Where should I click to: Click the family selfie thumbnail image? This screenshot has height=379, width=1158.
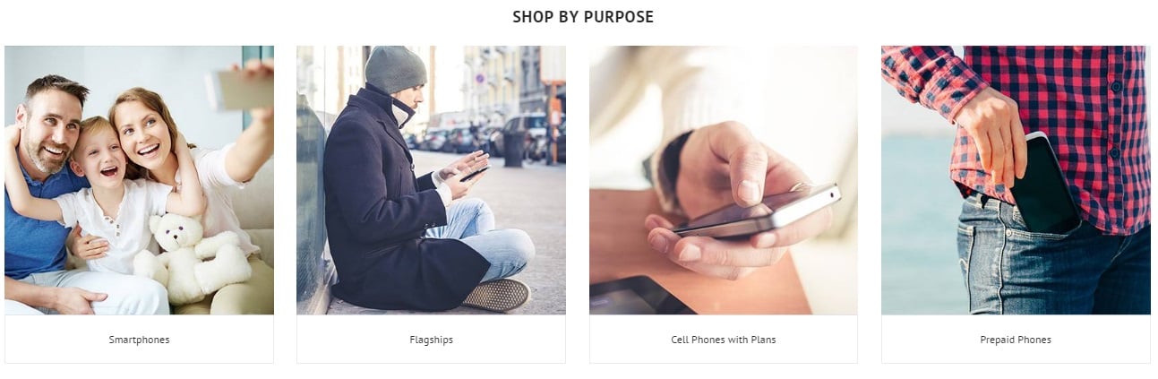coord(139,180)
